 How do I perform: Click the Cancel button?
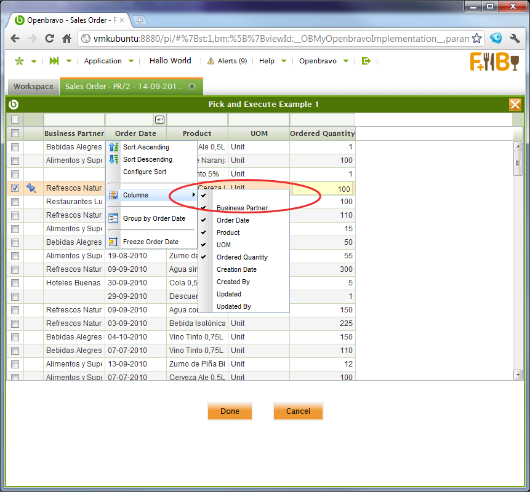[x=298, y=411]
